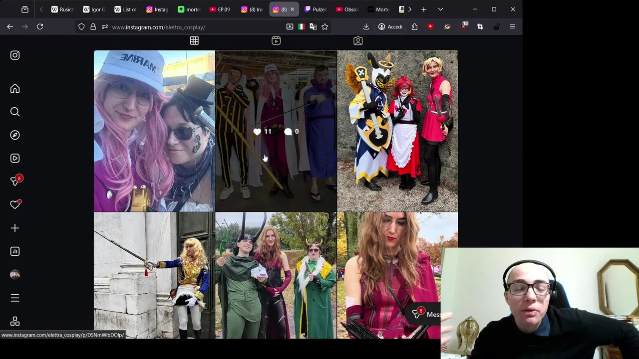639x359 pixels.
Task: Switch to the List of Wikipedia tab
Action: (126, 9)
